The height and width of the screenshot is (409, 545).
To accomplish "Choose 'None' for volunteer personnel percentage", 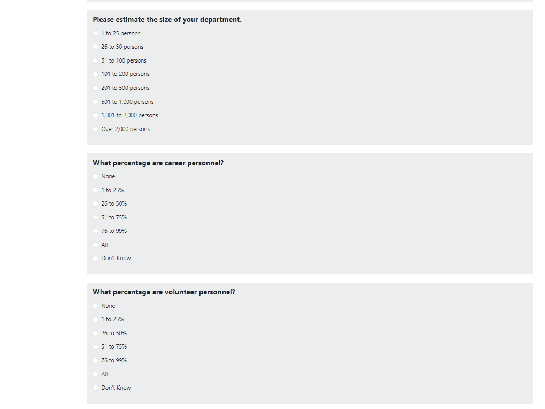I will (x=96, y=306).
